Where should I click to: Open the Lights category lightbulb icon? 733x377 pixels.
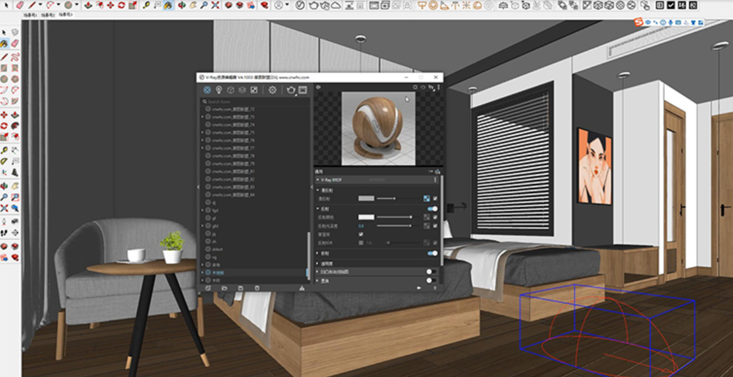pos(219,90)
